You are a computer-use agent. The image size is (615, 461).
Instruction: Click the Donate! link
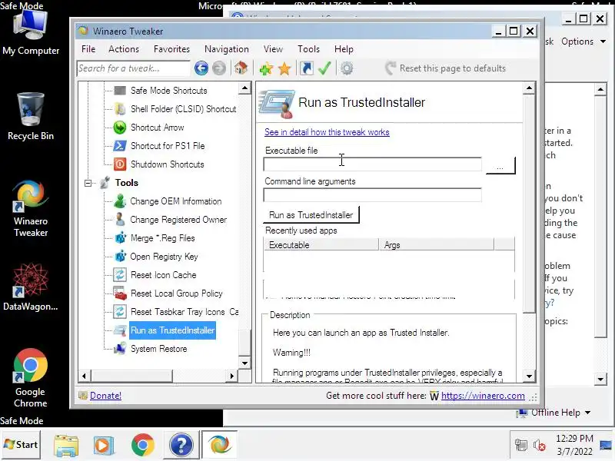coord(105,396)
